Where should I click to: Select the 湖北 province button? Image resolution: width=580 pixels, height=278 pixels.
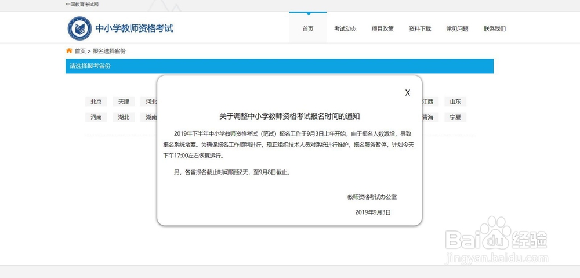click(x=124, y=117)
